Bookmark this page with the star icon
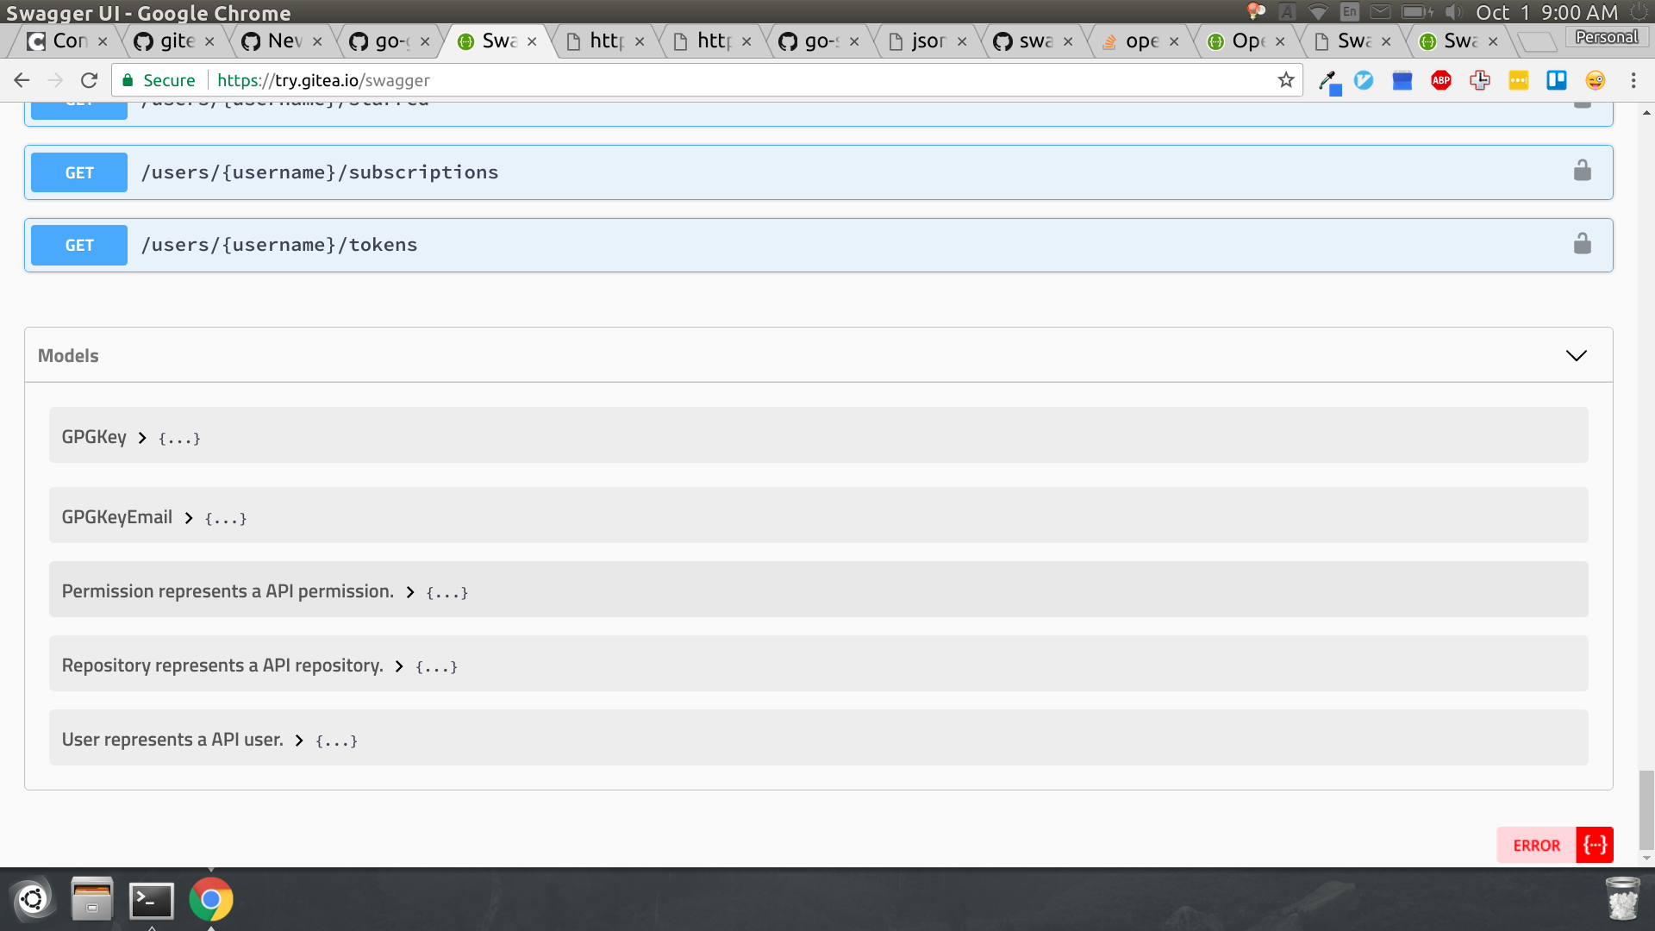This screenshot has width=1655, height=931. (x=1286, y=80)
